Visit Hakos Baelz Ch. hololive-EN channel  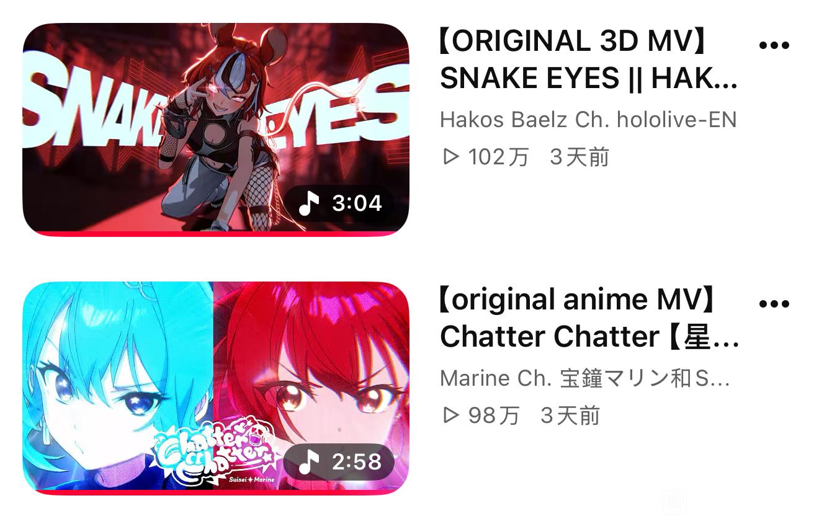(x=588, y=119)
